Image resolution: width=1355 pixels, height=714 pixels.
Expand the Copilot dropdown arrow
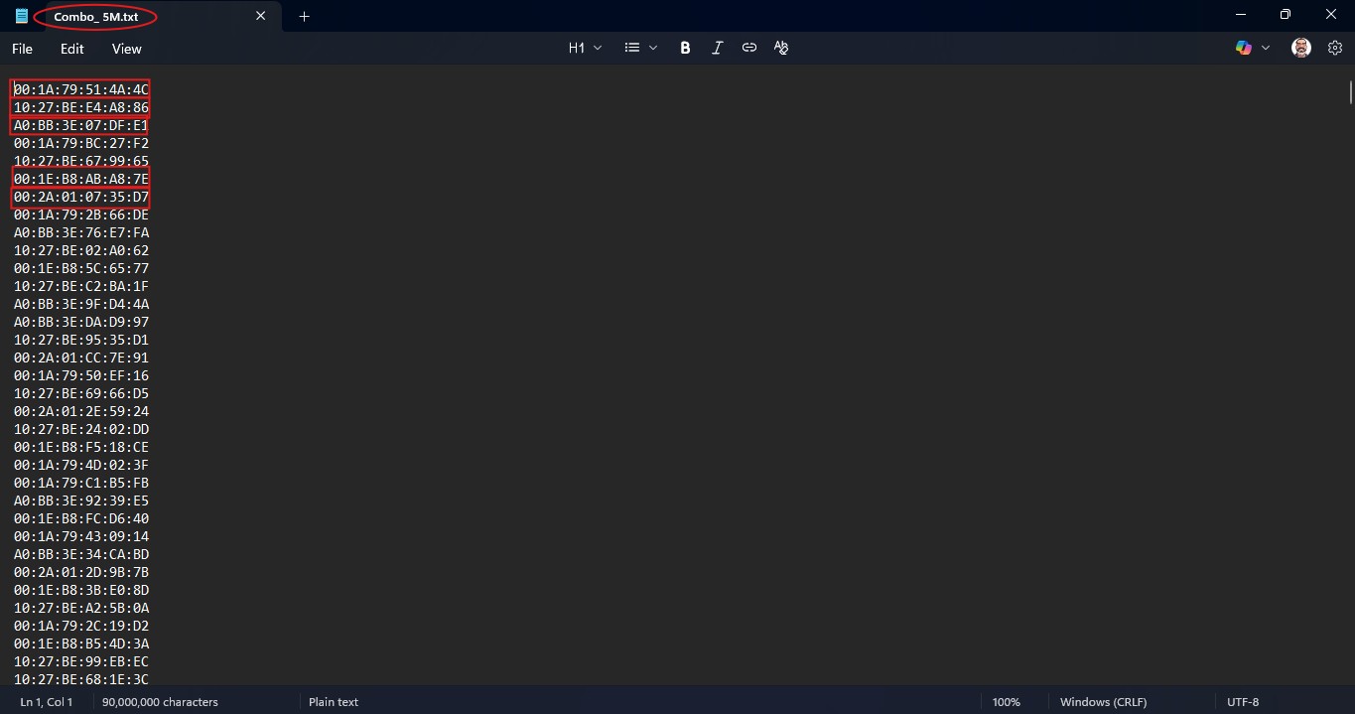point(1266,48)
